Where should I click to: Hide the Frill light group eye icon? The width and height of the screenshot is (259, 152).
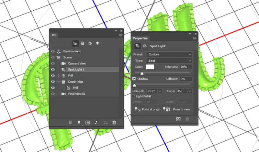tap(53, 76)
